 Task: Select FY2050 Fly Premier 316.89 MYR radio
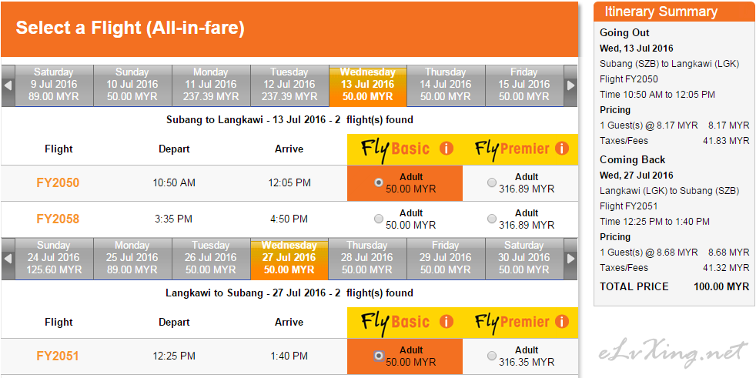point(492,182)
